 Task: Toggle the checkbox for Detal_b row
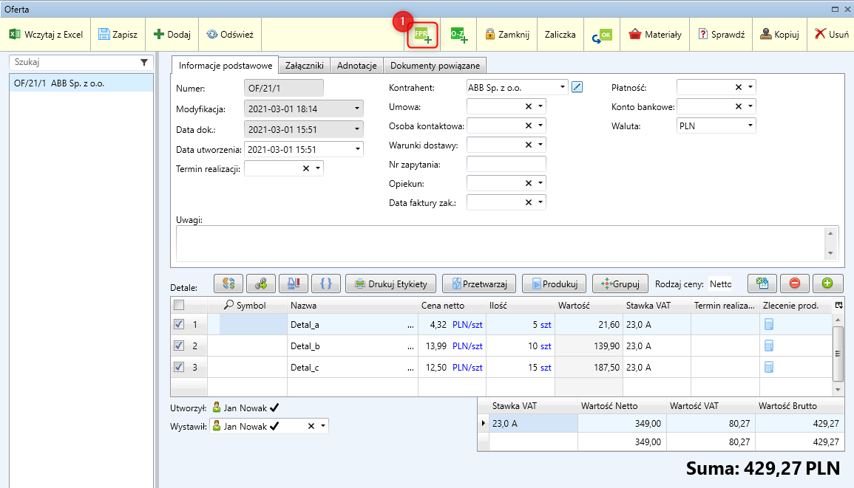point(178,346)
